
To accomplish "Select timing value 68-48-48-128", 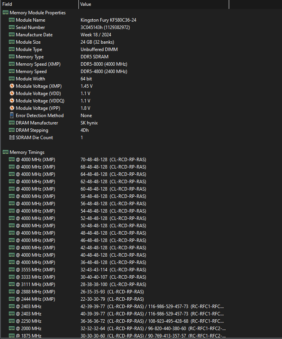I will coord(94,167).
